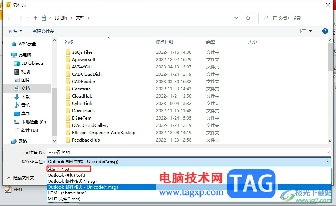
Task: Refresh the 文档 folder view
Action: click(x=248, y=18)
